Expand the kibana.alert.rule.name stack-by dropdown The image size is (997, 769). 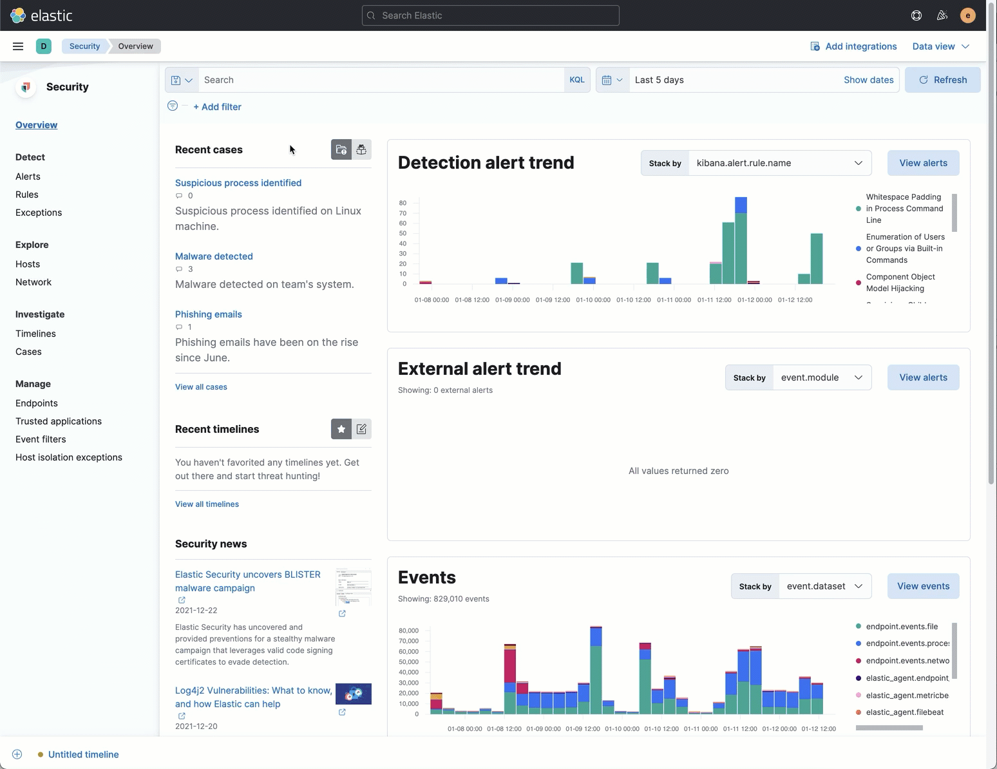tap(779, 163)
